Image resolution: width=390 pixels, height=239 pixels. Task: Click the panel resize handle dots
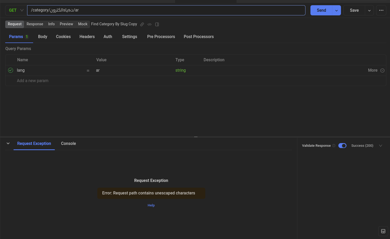[196, 137]
